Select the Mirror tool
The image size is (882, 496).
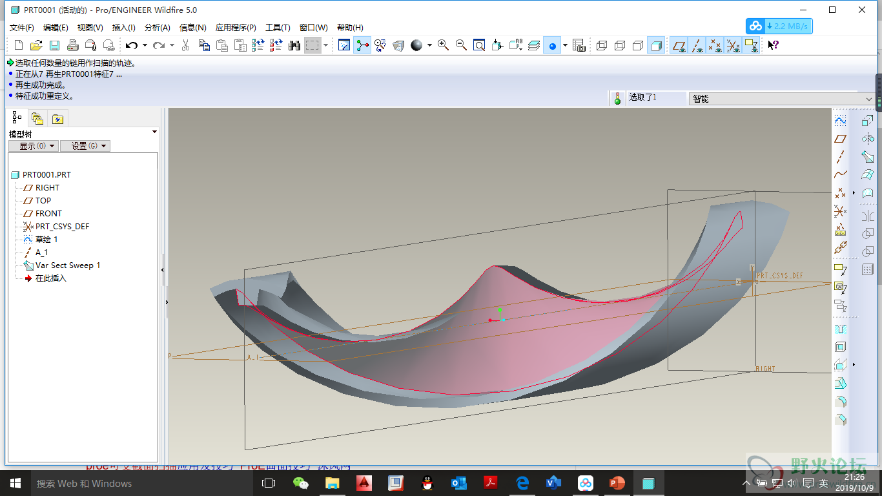pyautogui.click(x=868, y=216)
